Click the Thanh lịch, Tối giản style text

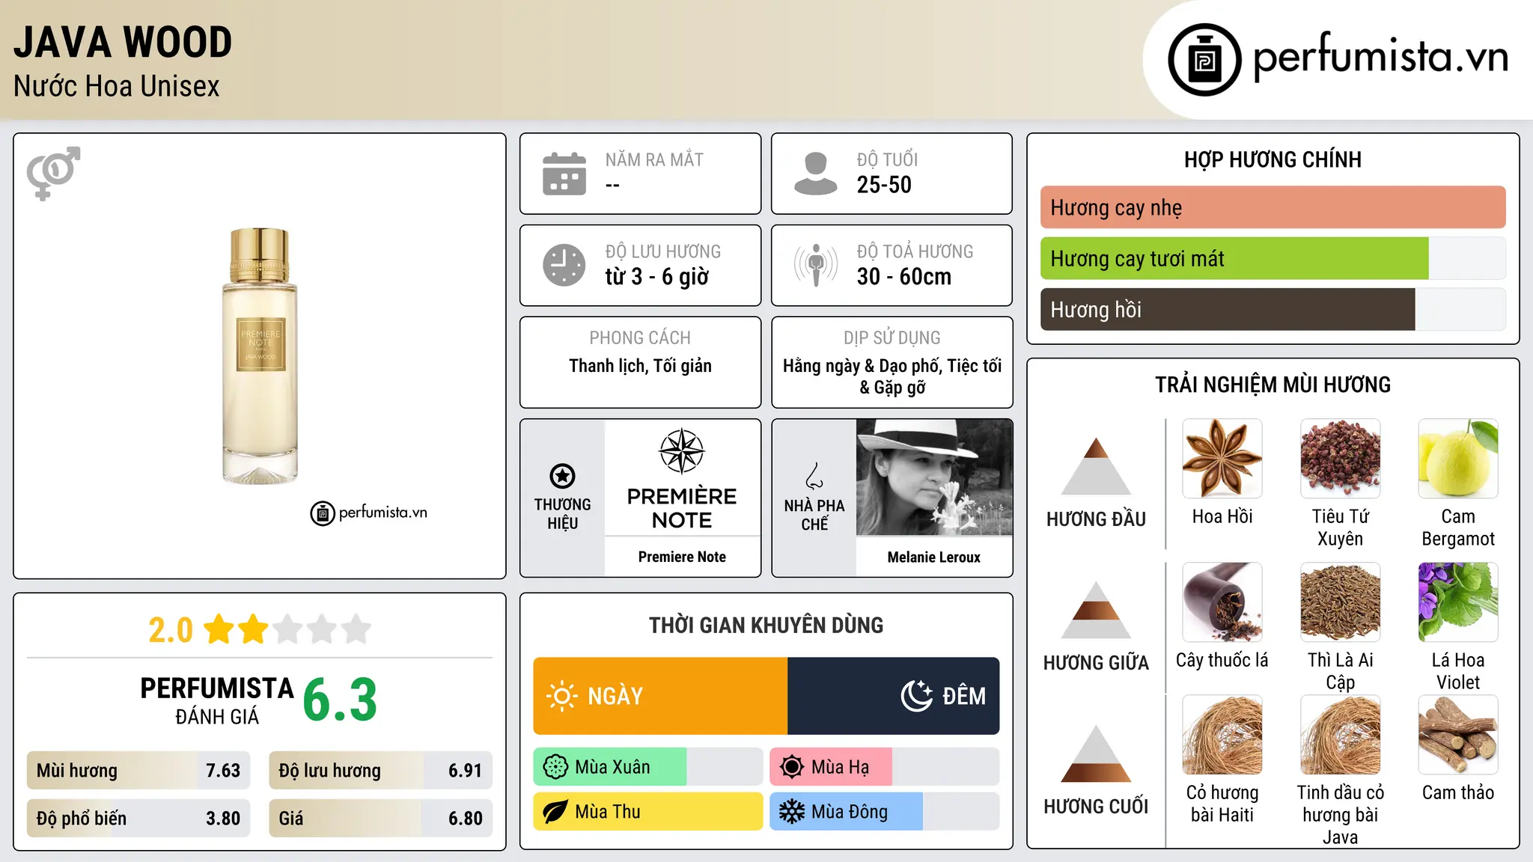coord(640,366)
